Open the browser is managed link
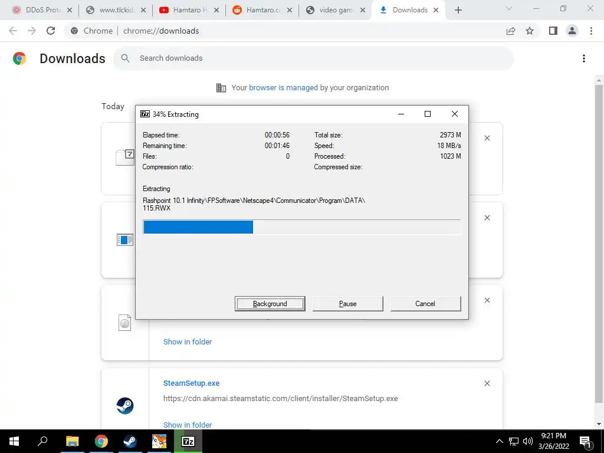This screenshot has width=604, height=453. click(x=283, y=88)
